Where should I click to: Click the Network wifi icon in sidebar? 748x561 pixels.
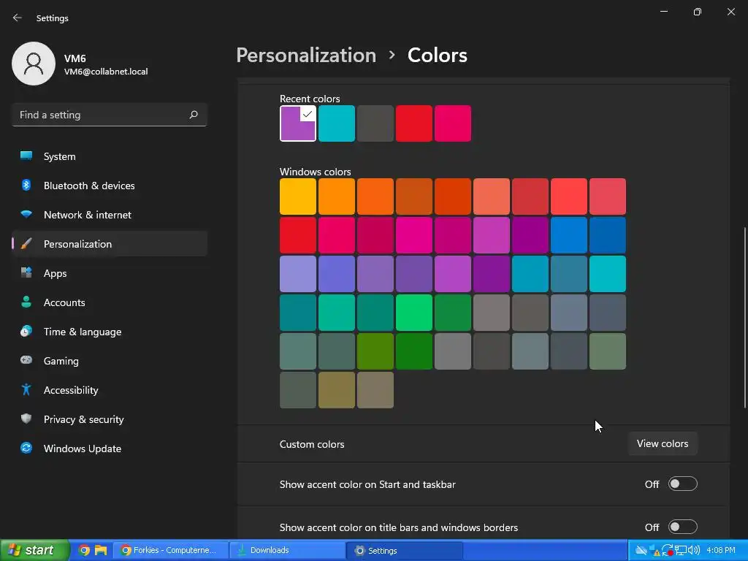(x=26, y=214)
